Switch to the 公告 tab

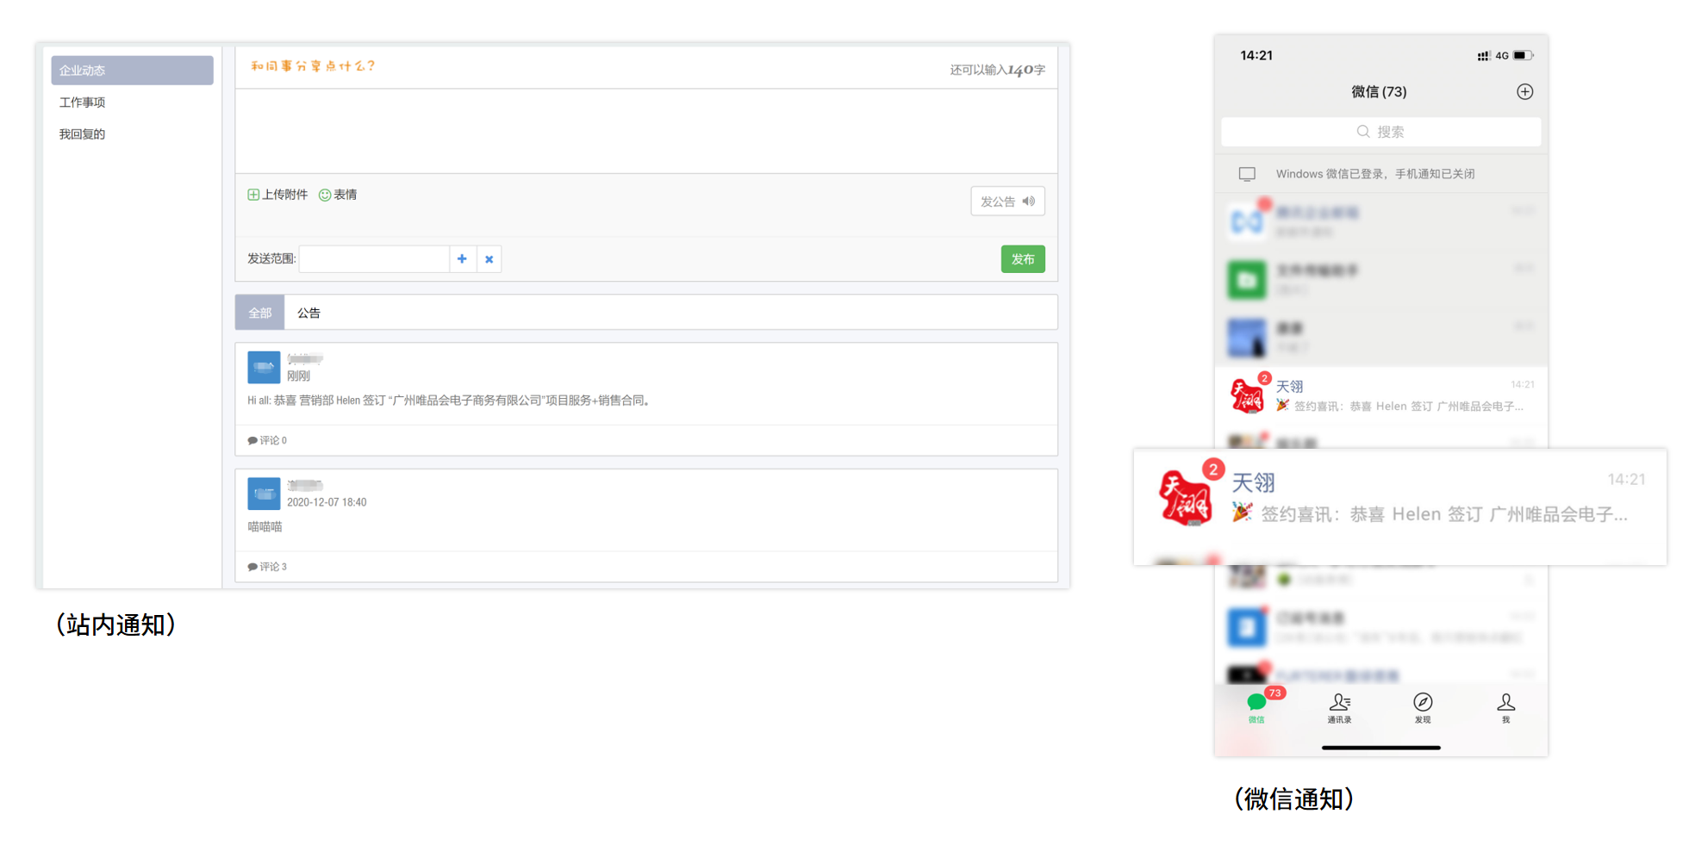tap(308, 313)
